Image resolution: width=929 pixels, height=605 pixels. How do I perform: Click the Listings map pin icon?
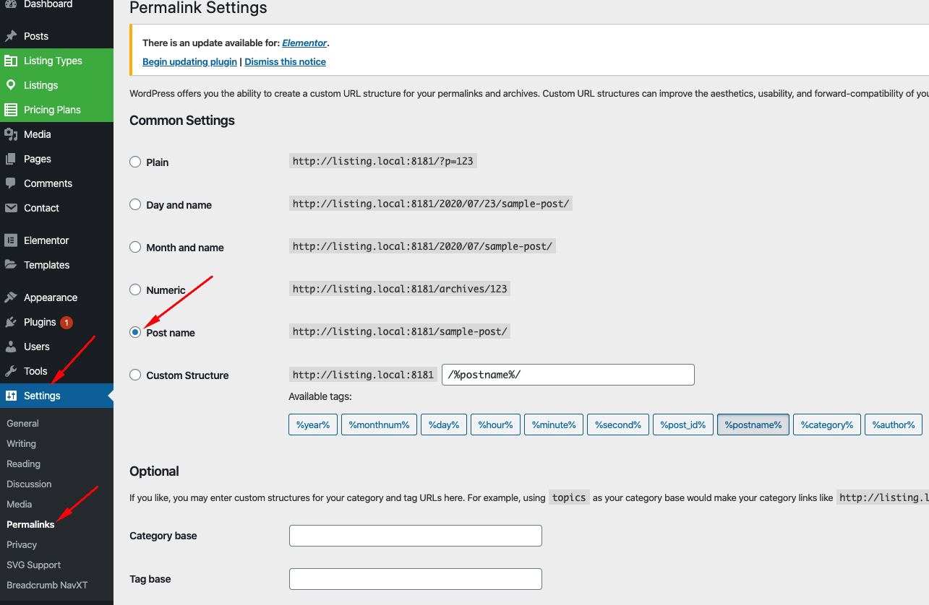click(x=11, y=85)
